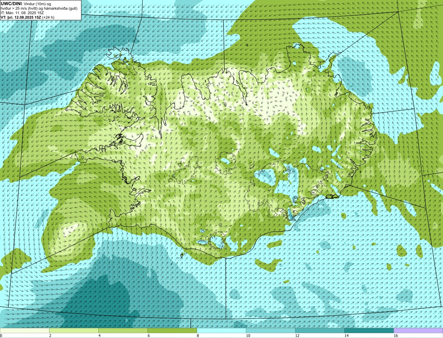Select the pale cyan 8–10 m/s legend swatch
443x338 pixels.
[221, 331]
